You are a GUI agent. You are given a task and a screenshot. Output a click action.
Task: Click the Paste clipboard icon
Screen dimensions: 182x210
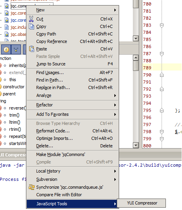[32, 49]
